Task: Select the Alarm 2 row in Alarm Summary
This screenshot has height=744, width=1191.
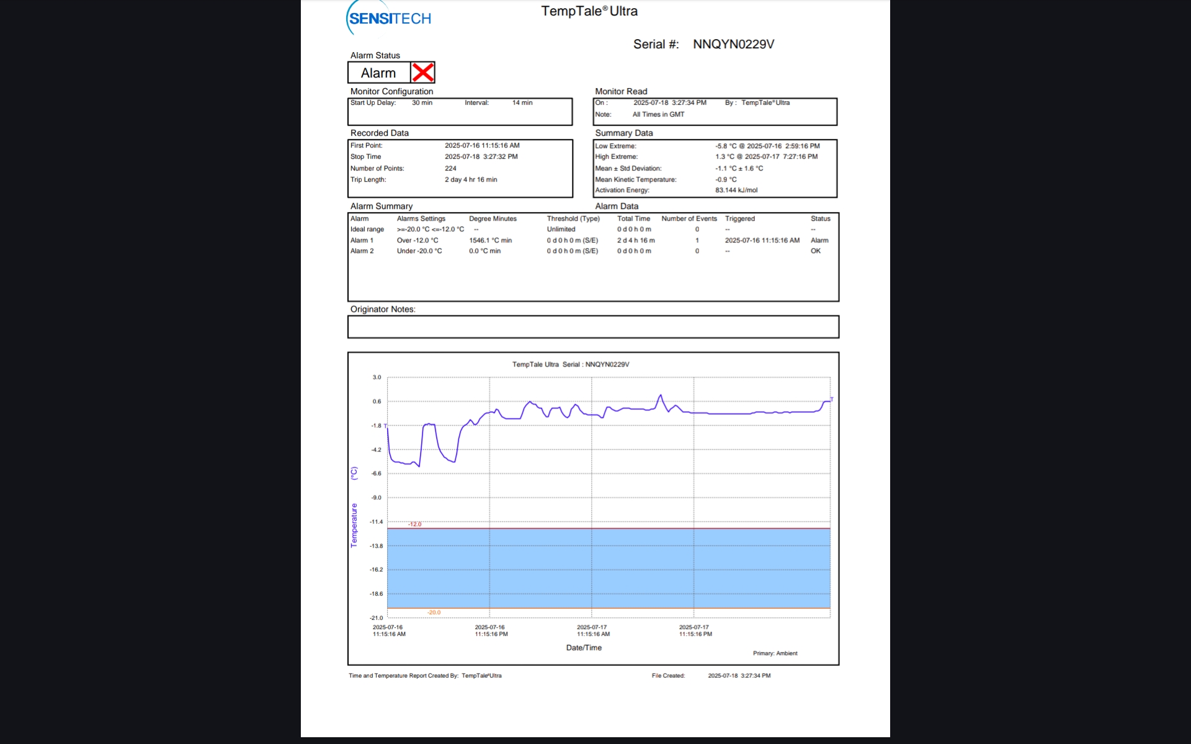Action: coord(362,251)
